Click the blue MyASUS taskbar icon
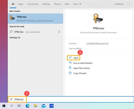The image size is (134, 109). (x=51, y=106)
